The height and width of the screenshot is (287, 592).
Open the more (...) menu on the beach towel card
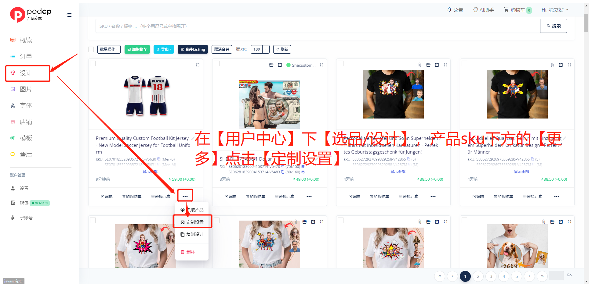[x=309, y=197]
